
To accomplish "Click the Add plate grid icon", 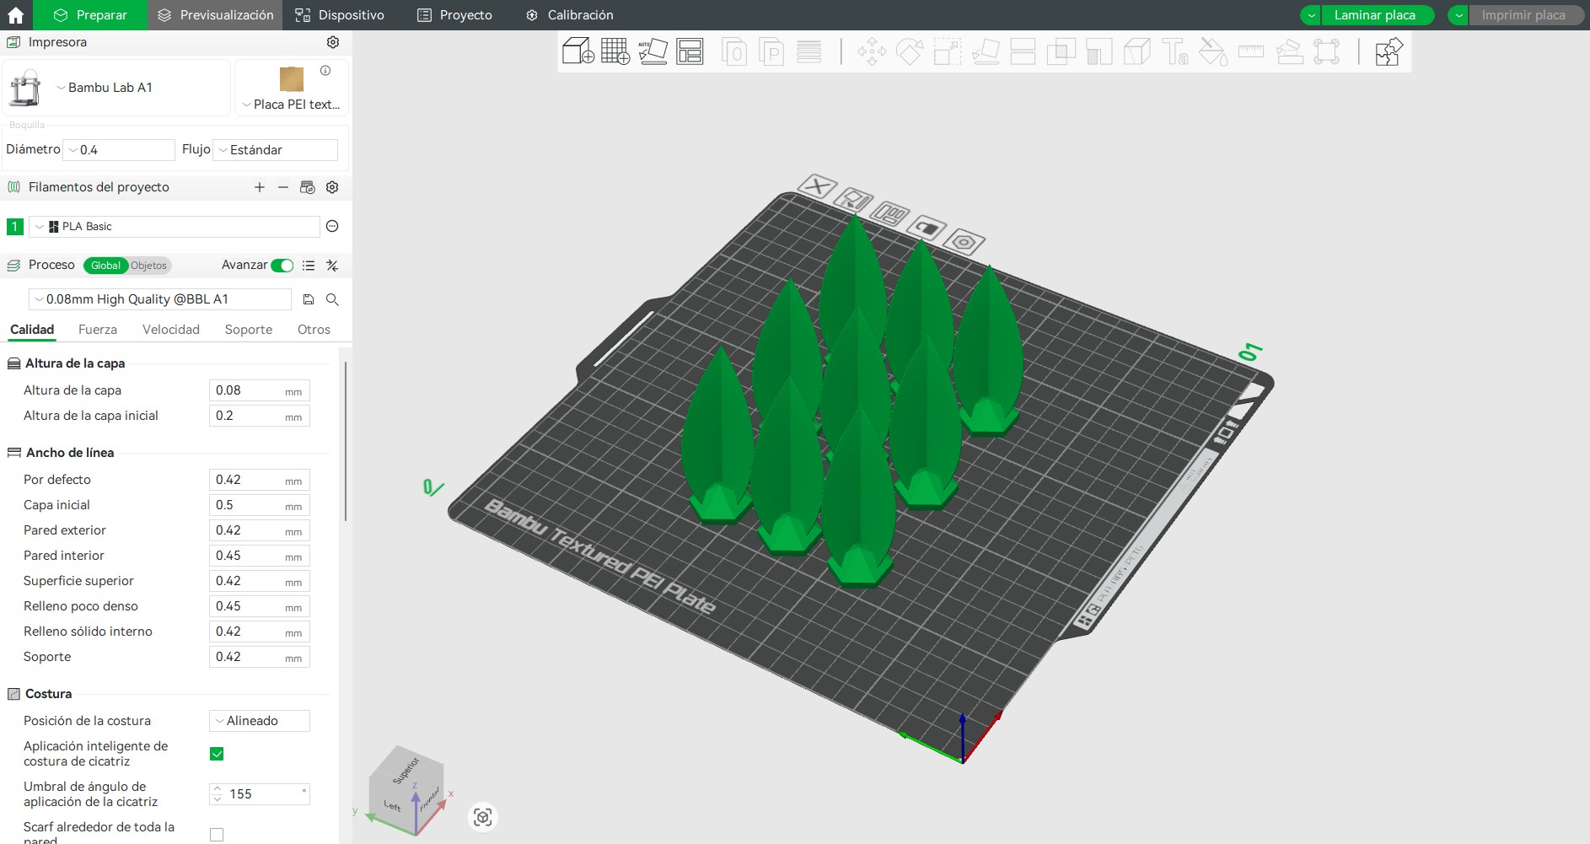I will pos(615,51).
